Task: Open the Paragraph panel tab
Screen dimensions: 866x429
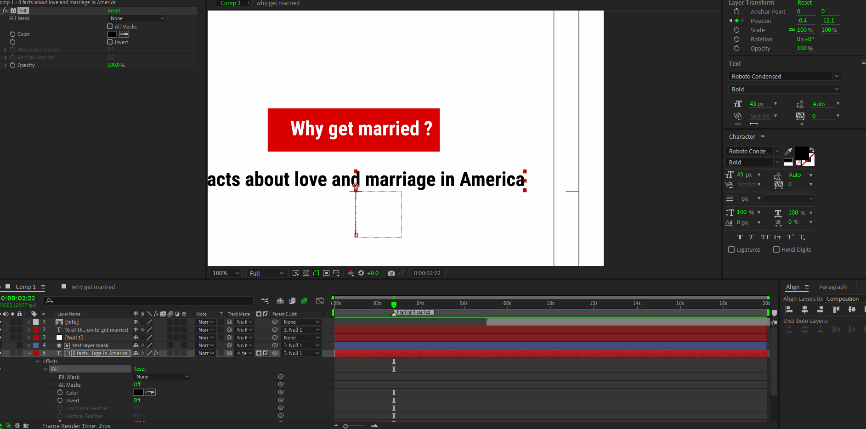Action: coord(832,287)
